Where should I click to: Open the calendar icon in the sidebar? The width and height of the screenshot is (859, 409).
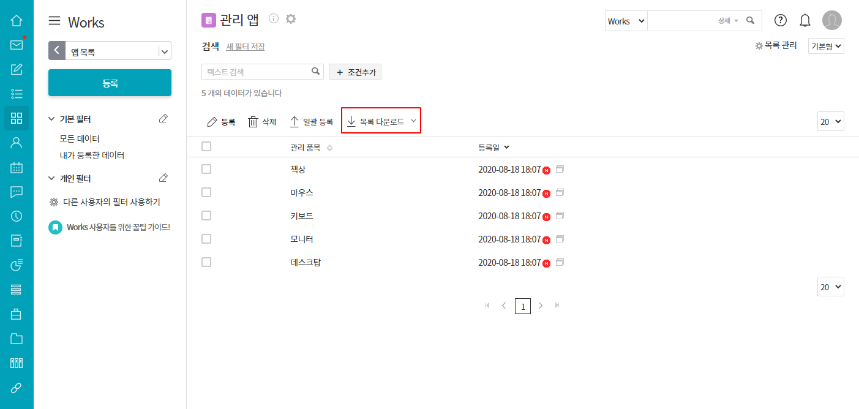tap(17, 167)
